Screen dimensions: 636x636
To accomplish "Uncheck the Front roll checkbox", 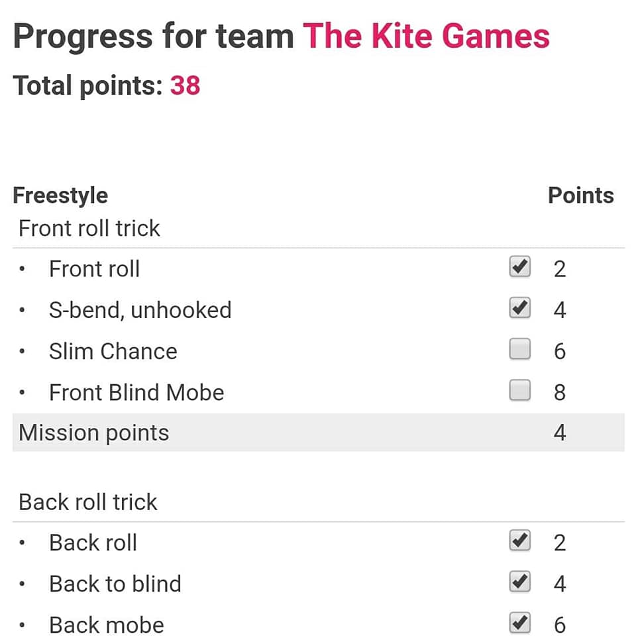I will coord(519,267).
